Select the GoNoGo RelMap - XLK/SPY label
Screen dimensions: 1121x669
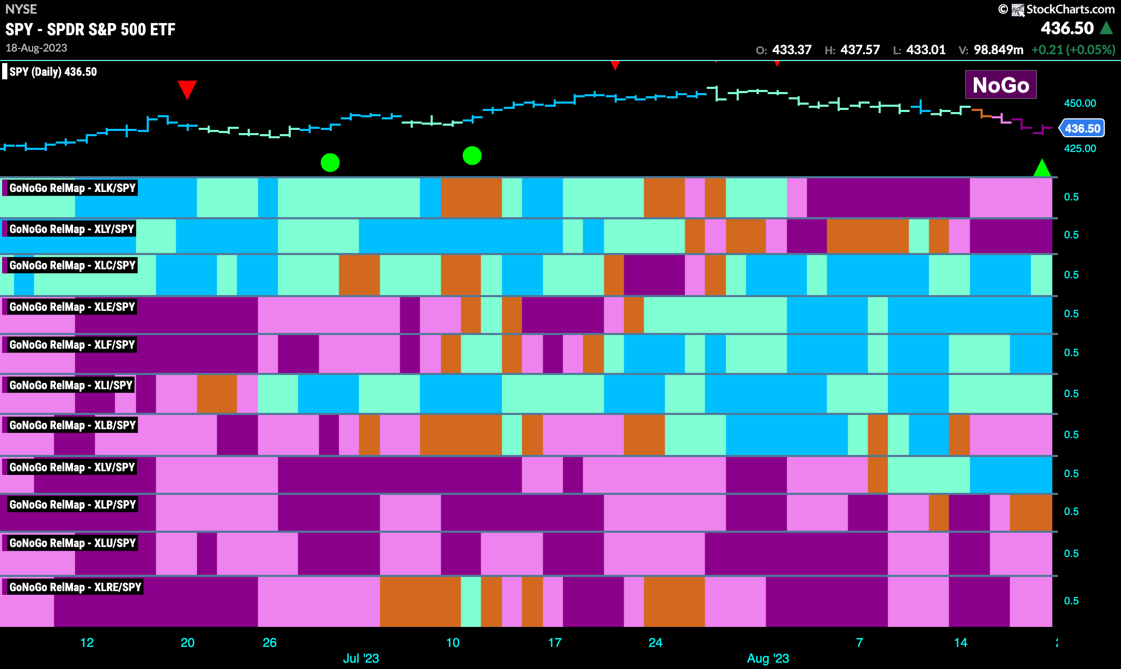(x=72, y=188)
